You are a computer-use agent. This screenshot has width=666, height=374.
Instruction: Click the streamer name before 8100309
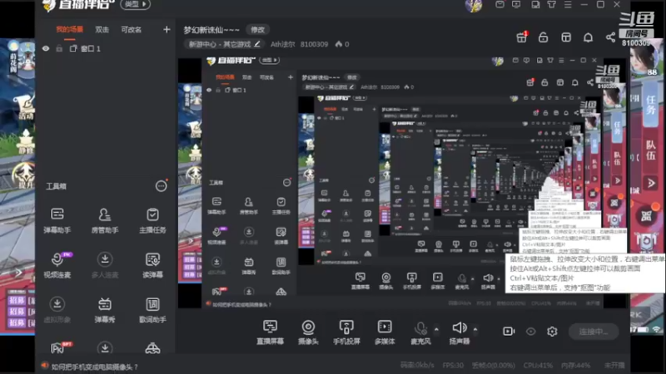[x=283, y=44]
